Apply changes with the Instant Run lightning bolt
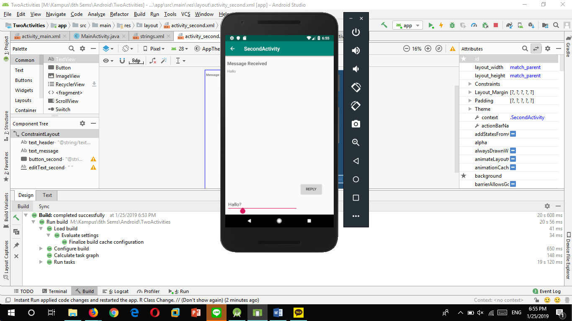 click(441, 25)
